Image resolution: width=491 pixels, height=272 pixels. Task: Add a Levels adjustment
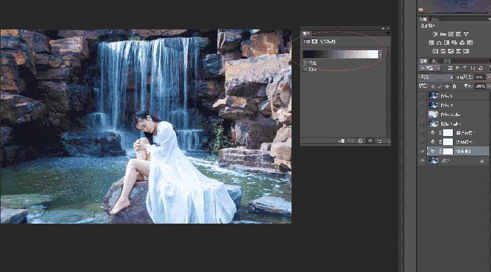coord(443,34)
